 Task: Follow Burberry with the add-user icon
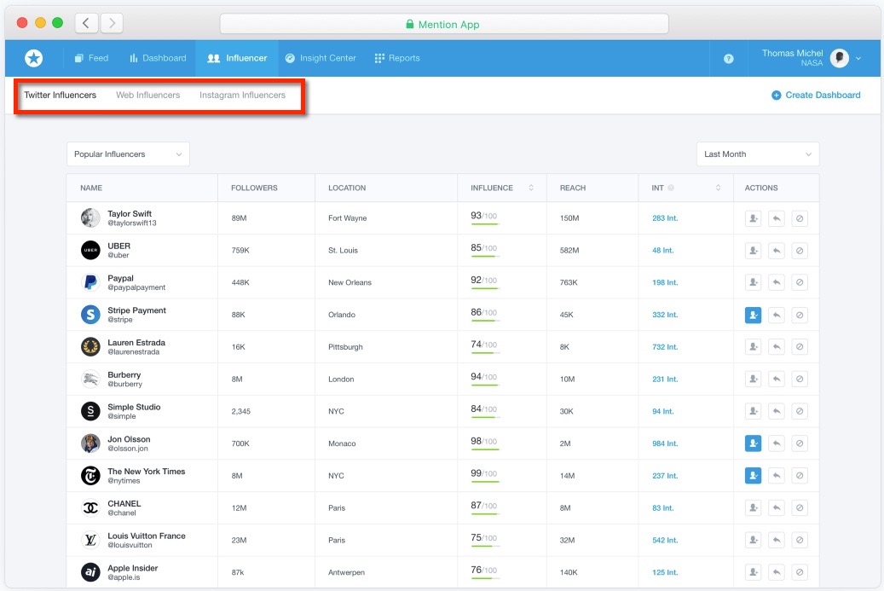[754, 379]
